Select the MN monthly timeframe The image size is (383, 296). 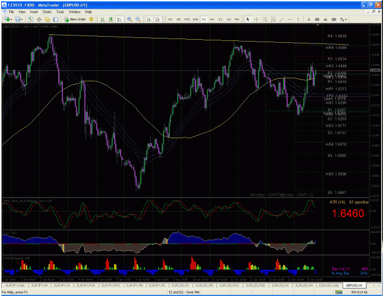(237, 19)
